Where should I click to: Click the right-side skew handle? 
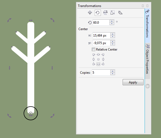point(52,68)
